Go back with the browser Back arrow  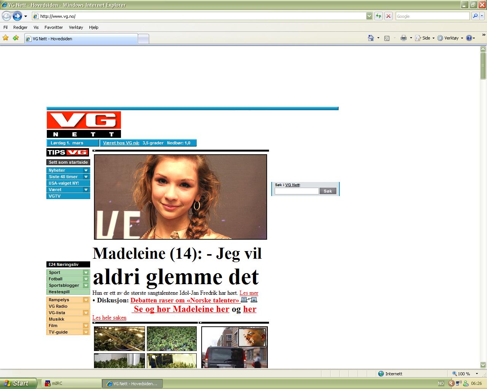coord(6,16)
